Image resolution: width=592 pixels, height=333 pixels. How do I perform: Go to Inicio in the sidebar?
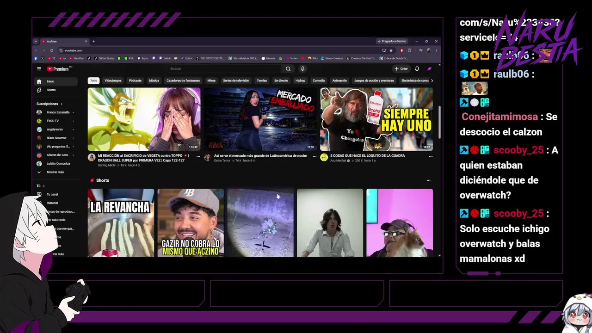click(x=56, y=81)
